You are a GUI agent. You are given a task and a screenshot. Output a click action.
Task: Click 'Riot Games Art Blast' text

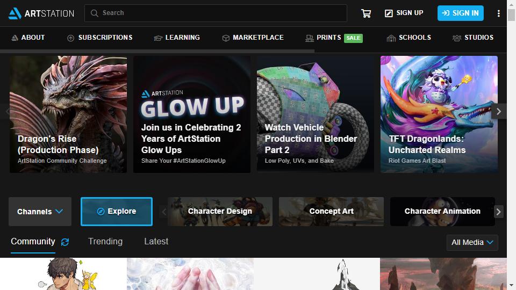click(x=417, y=161)
